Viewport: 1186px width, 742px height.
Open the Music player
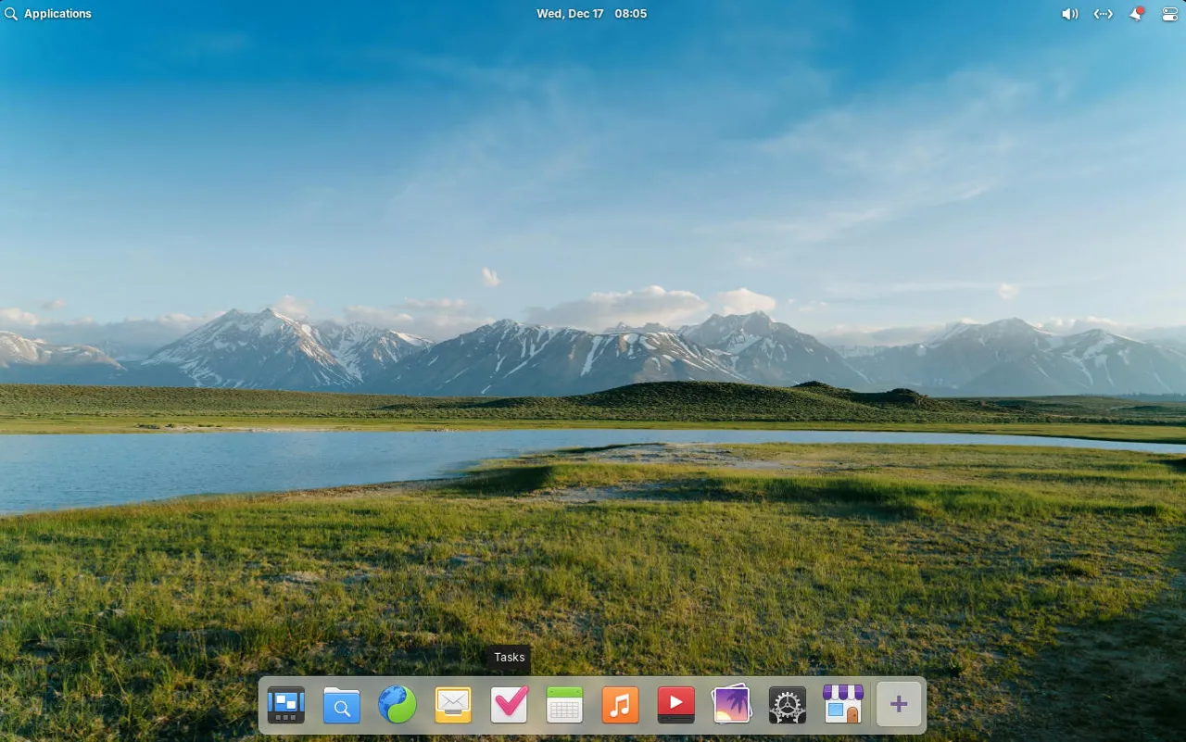point(620,704)
